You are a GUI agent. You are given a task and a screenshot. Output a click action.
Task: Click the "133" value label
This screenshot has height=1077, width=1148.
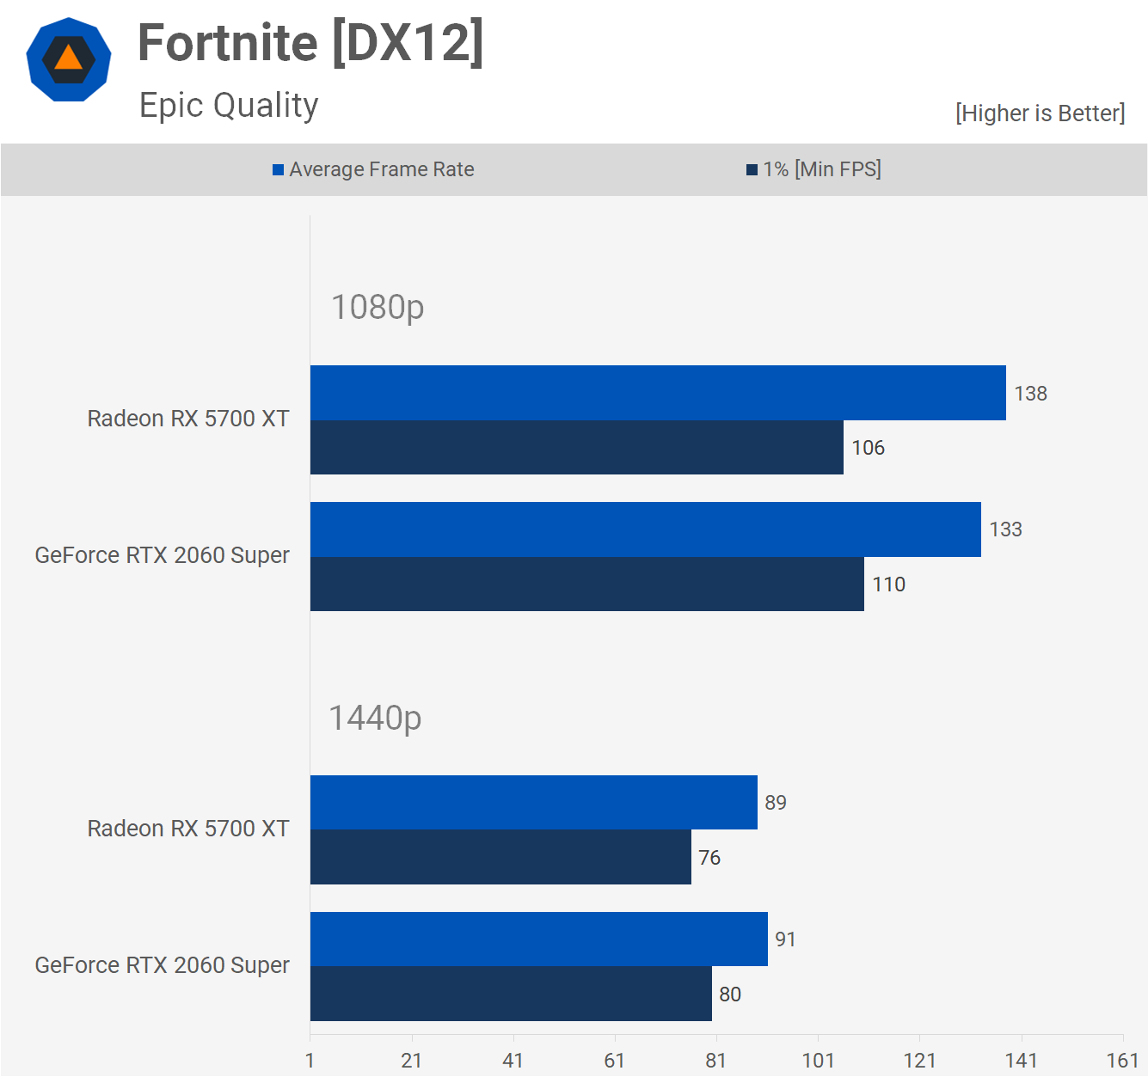click(x=1005, y=529)
